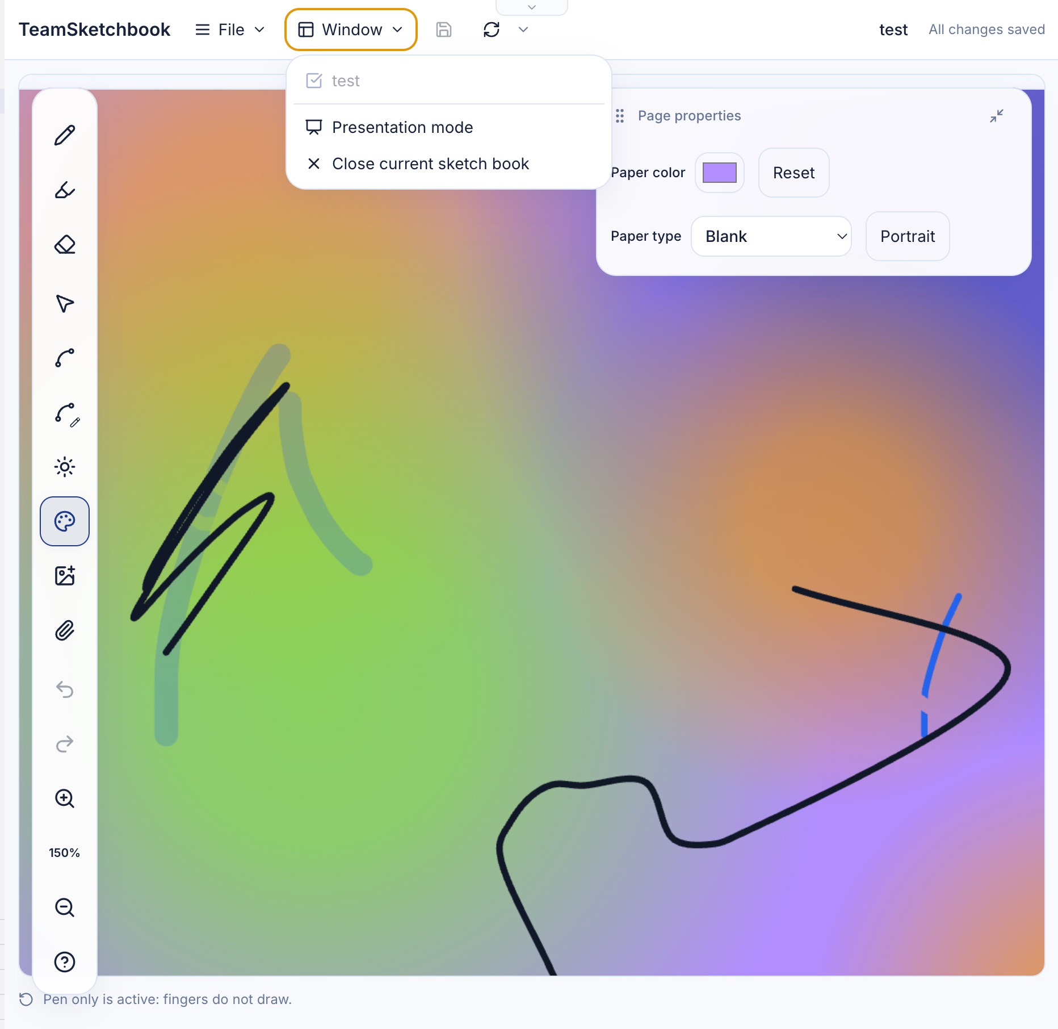Click the test sketchbook name in header

pos(893,30)
